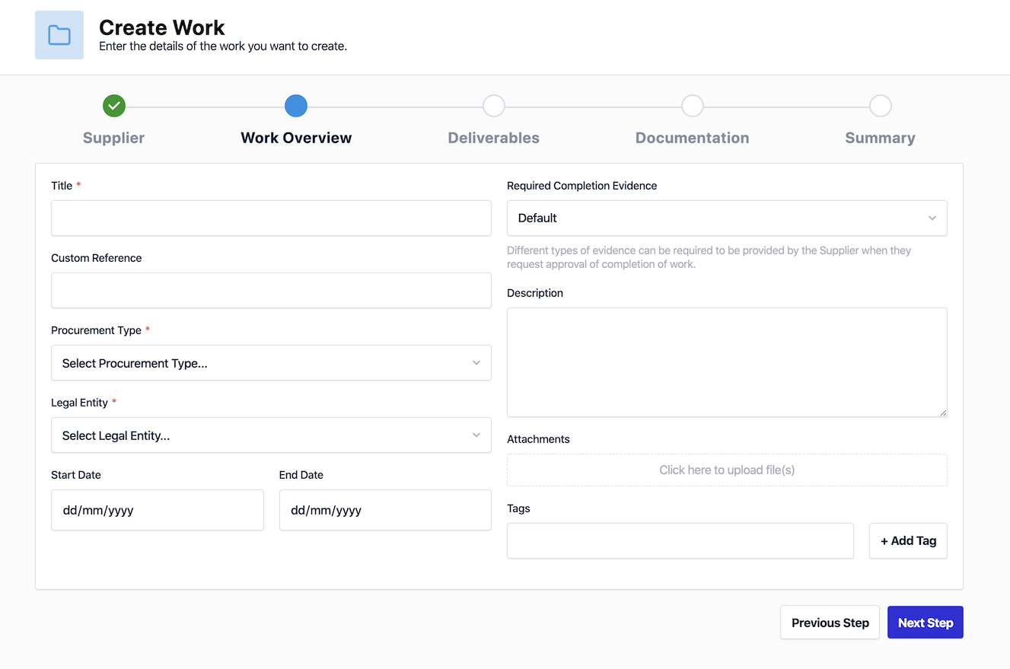Open the Select Procurement Type dropdown
The width and height of the screenshot is (1010, 669).
pyautogui.click(x=271, y=363)
